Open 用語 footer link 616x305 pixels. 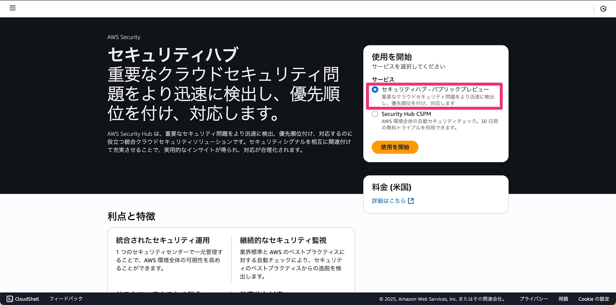tap(563, 299)
